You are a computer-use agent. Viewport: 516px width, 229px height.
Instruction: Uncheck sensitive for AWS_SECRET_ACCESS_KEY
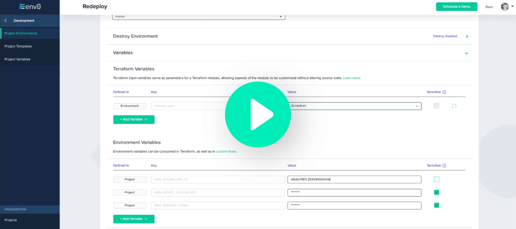point(436,193)
